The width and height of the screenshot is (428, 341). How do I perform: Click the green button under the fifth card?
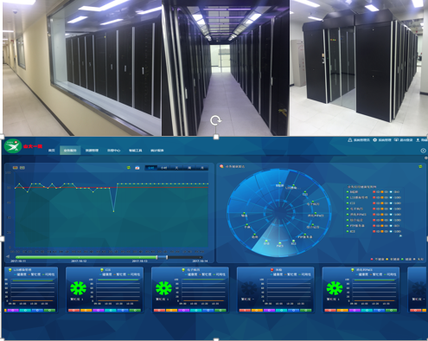pyautogui.click(x=391, y=311)
